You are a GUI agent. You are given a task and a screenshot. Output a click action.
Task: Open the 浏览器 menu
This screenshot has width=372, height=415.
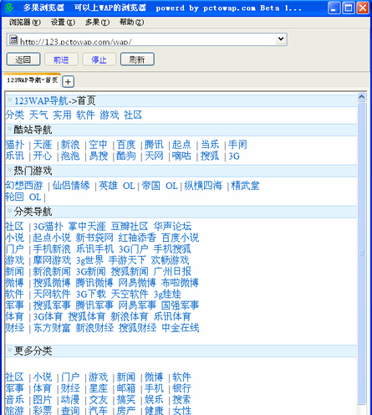click(25, 22)
